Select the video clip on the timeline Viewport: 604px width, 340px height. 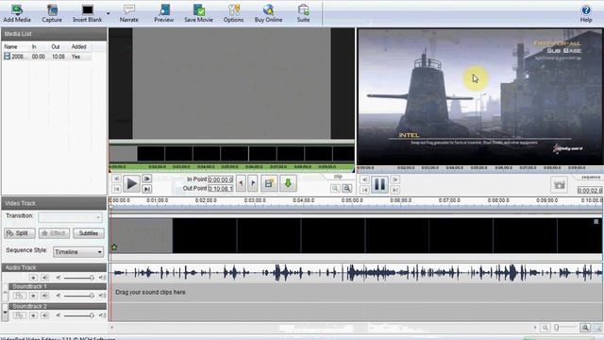click(x=356, y=236)
